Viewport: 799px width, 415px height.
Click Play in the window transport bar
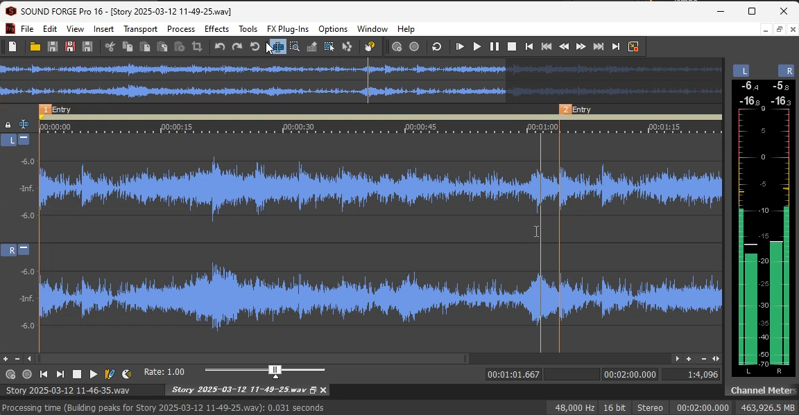point(93,374)
